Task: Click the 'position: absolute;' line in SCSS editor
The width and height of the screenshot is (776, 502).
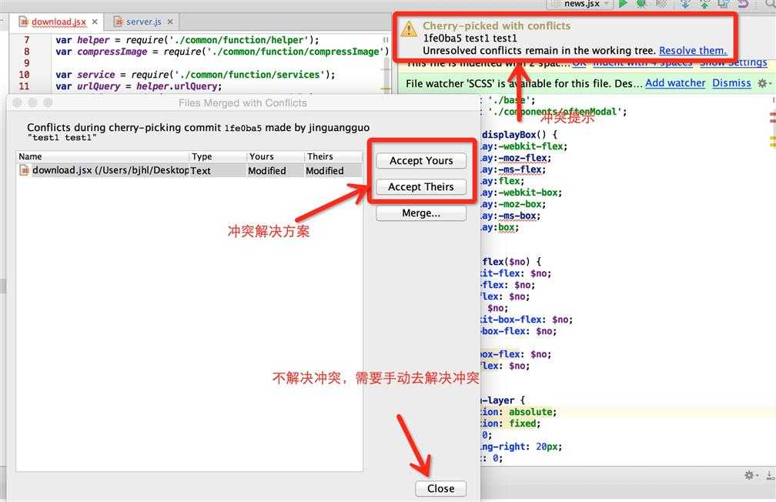Action: pos(519,412)
